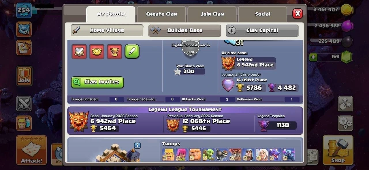Click the green pencil edit icon
This screenshot has height=170, width=369.
point(132,51)
